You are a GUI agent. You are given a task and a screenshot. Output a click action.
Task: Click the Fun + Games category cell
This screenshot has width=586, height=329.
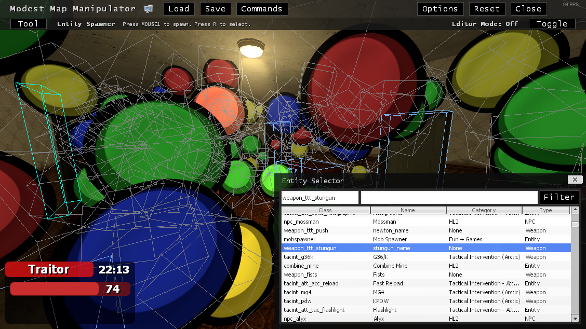coord(465,239)
